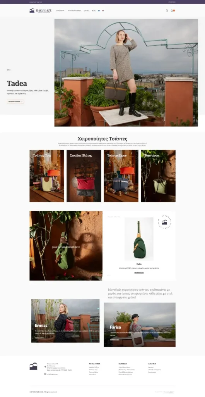Open the Σακίδια Πλάτης category tile

[84, 176]
